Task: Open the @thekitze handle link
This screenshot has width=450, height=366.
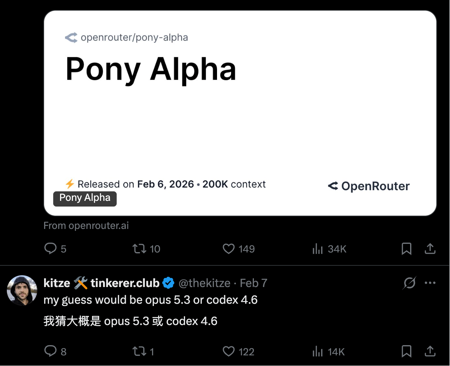Action: pos(204,283)
